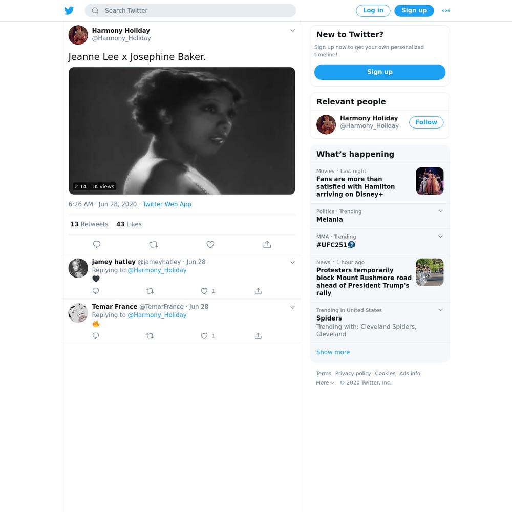Viewport: 512px width, 512px height.
Task: Click the Search Twitter field
Action: click(x=190, y=10)
